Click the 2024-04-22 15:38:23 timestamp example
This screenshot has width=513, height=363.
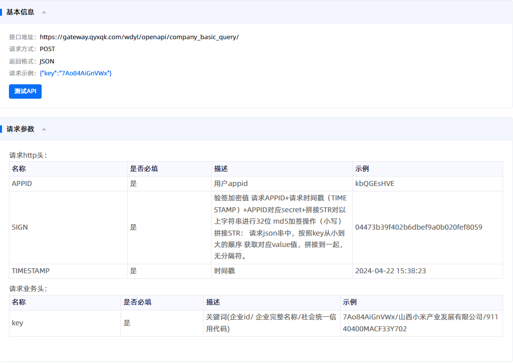pyautogui.click(x=391, y=271)
